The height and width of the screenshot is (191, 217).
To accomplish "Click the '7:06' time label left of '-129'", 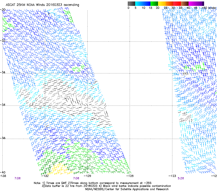I will (76, 178).
